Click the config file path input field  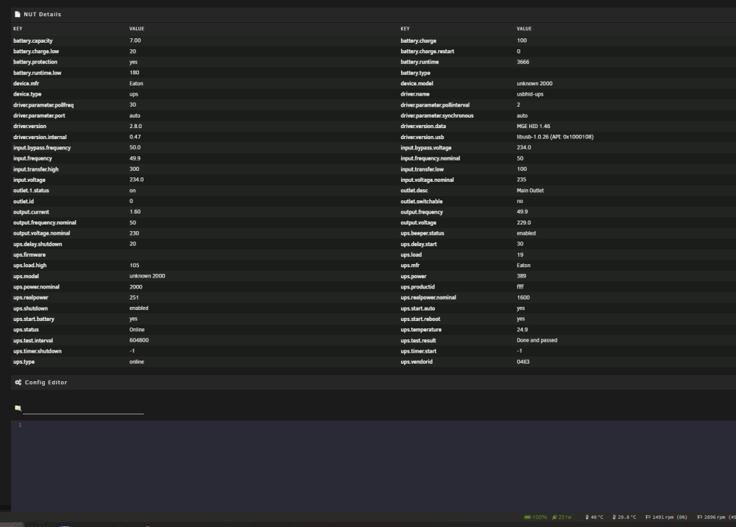click(83, 408)
